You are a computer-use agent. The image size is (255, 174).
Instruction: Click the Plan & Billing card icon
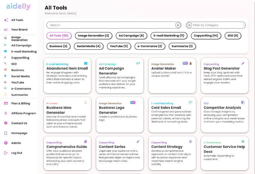pyautogui.click(x=6, y=103)
